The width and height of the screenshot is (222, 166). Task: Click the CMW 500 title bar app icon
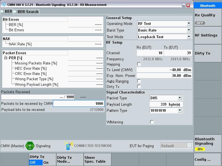(4, 5)
